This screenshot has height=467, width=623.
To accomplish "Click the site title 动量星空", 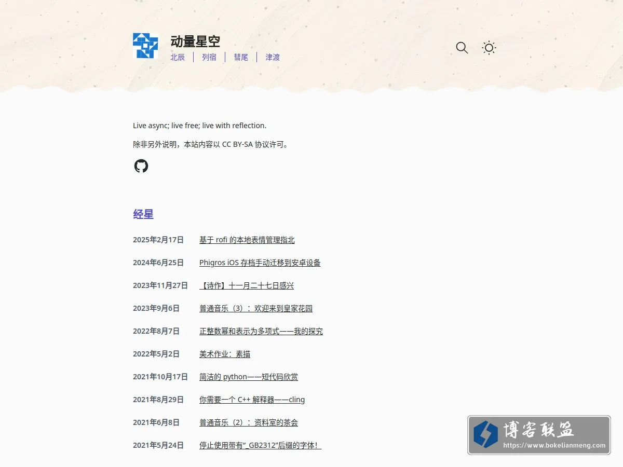I will [195, 42].
